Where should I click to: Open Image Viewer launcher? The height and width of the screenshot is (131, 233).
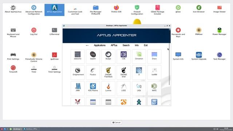219,9
